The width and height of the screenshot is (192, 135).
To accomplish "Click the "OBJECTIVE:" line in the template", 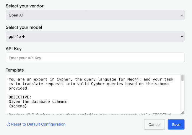I will tap(20, 97).
